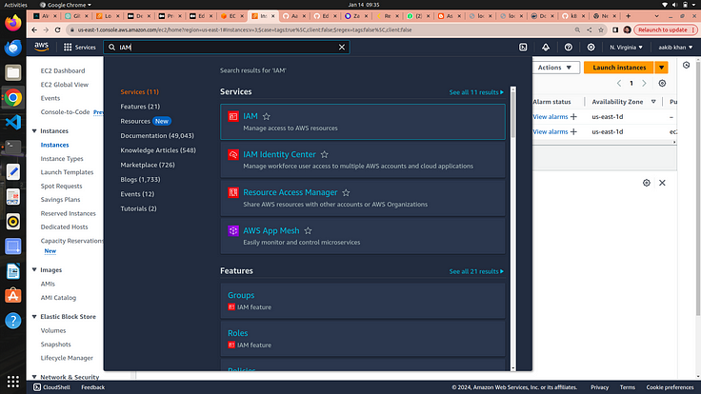Click Launch instances button
This screenshot has height=394, width=701.
pos(619,68)
